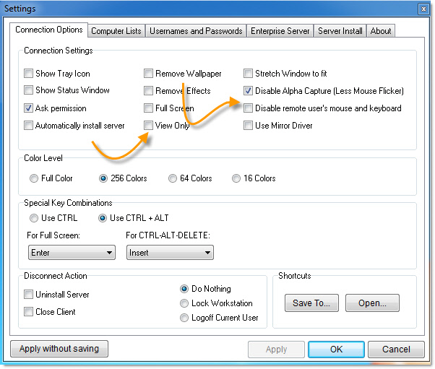Choose Use CTRL + ALT option
The image size is (435, 369).
tap(103, 218)
